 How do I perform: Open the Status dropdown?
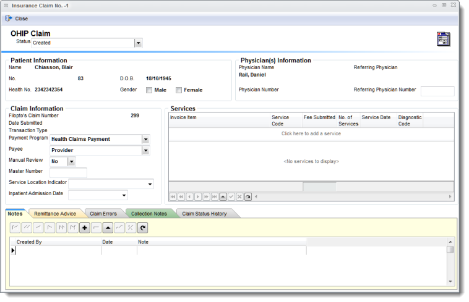click(138, 43)
